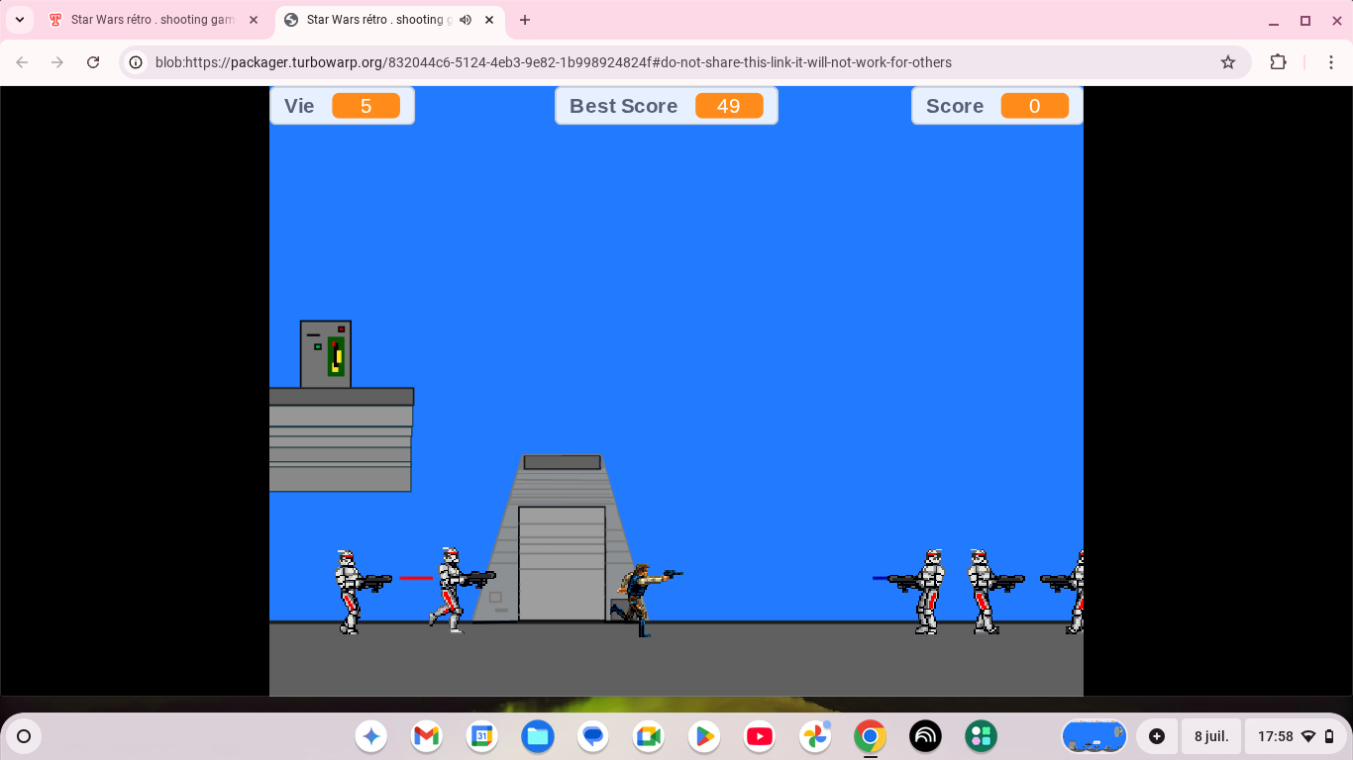Open Google Calendar from the shelf
Screen dimensions: 1353x760
point(482,736)
